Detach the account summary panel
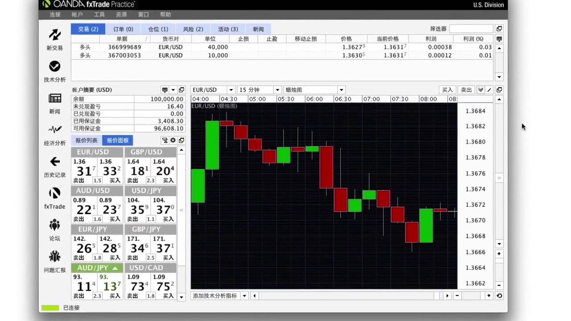The width and height of the screenshot is (571, 321). (181, 90)
